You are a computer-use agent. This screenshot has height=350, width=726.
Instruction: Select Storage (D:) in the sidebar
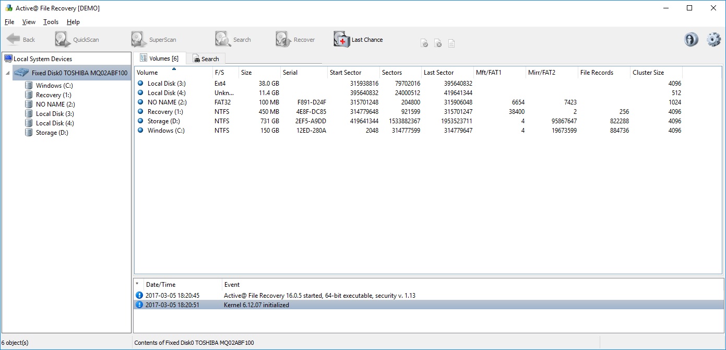52,132
